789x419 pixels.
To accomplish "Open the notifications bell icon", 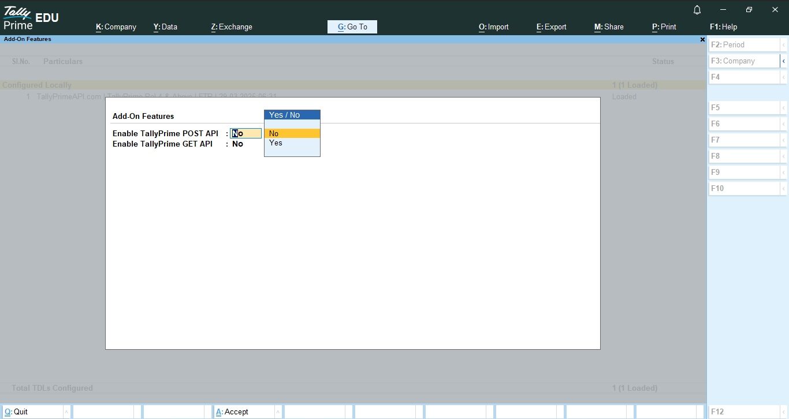I will point(697,10).
